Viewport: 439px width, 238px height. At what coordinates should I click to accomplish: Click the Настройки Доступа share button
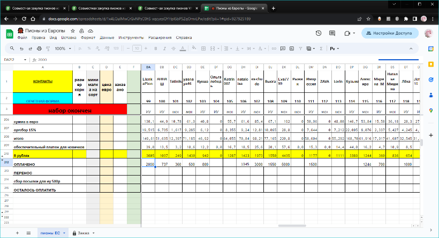(x=390, y=33)
